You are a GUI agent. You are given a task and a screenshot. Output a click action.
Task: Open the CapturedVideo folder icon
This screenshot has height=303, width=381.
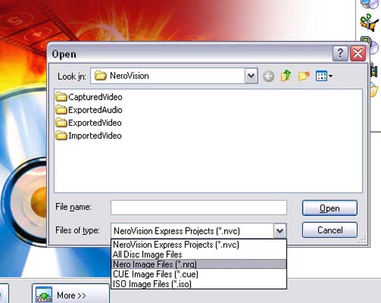(x=61, y=97)
